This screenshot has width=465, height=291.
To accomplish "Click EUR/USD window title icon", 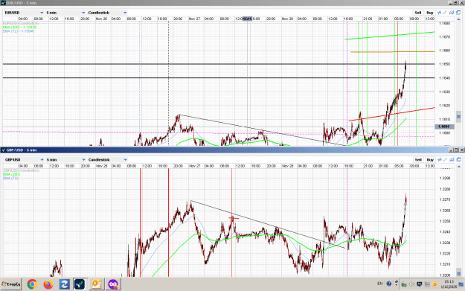I will click(x=3, y=3).
